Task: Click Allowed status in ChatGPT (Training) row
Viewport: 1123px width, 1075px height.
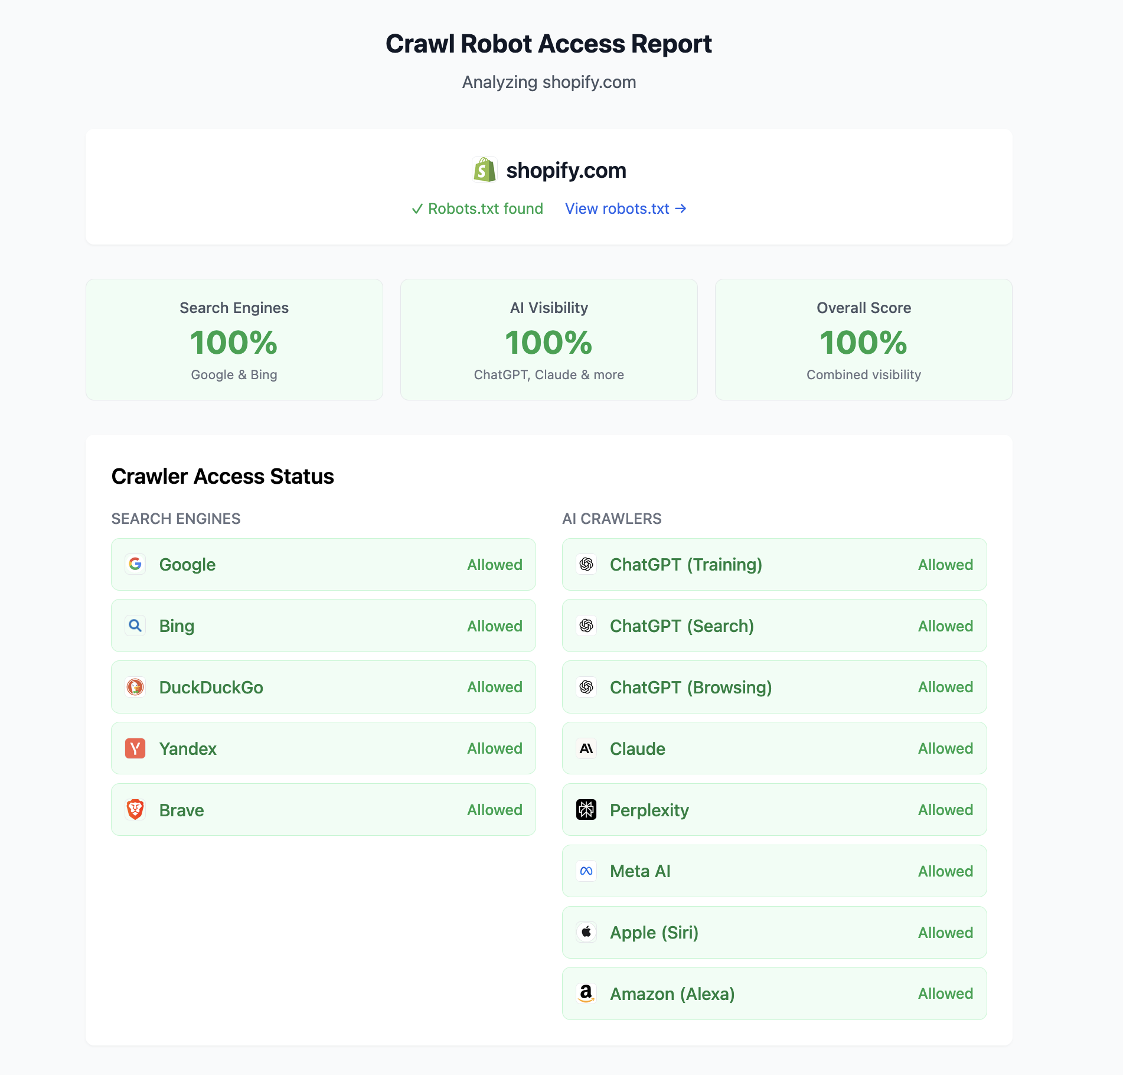Action: click(945, 565)
